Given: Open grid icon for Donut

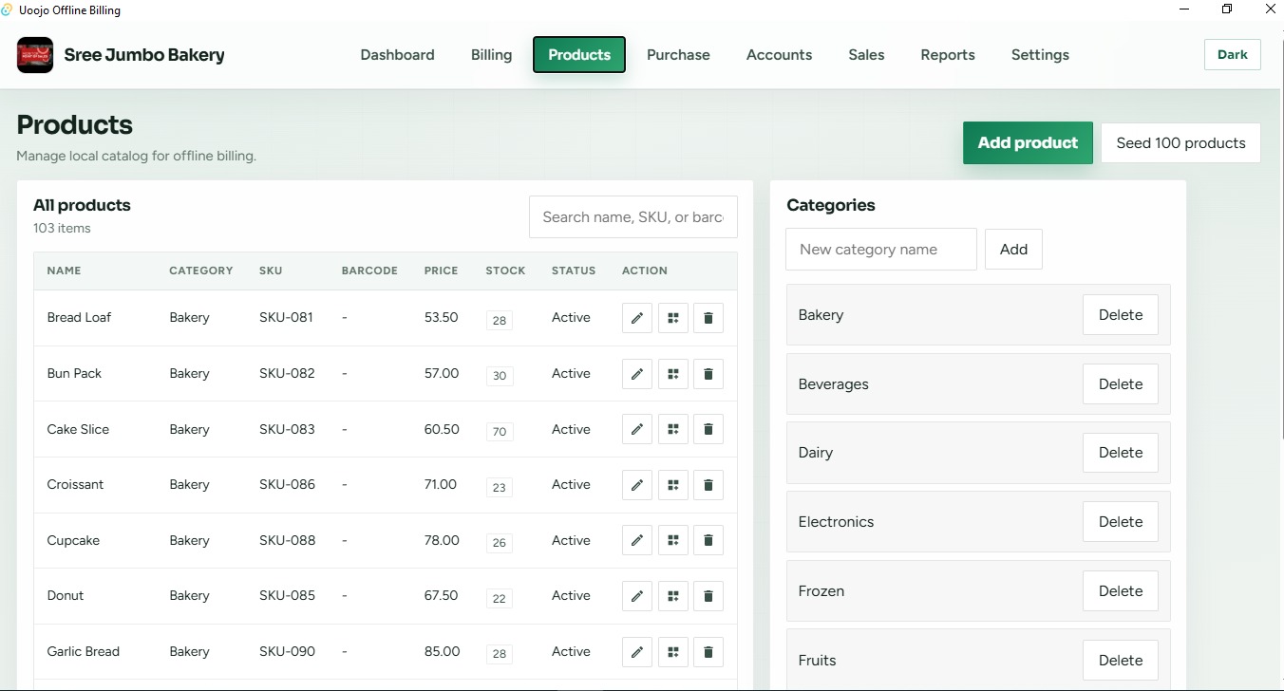Looking at the screenshot, I should point(673,596).
